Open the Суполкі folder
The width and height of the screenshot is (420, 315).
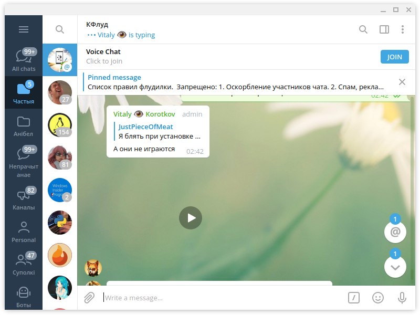pos(24,264)
